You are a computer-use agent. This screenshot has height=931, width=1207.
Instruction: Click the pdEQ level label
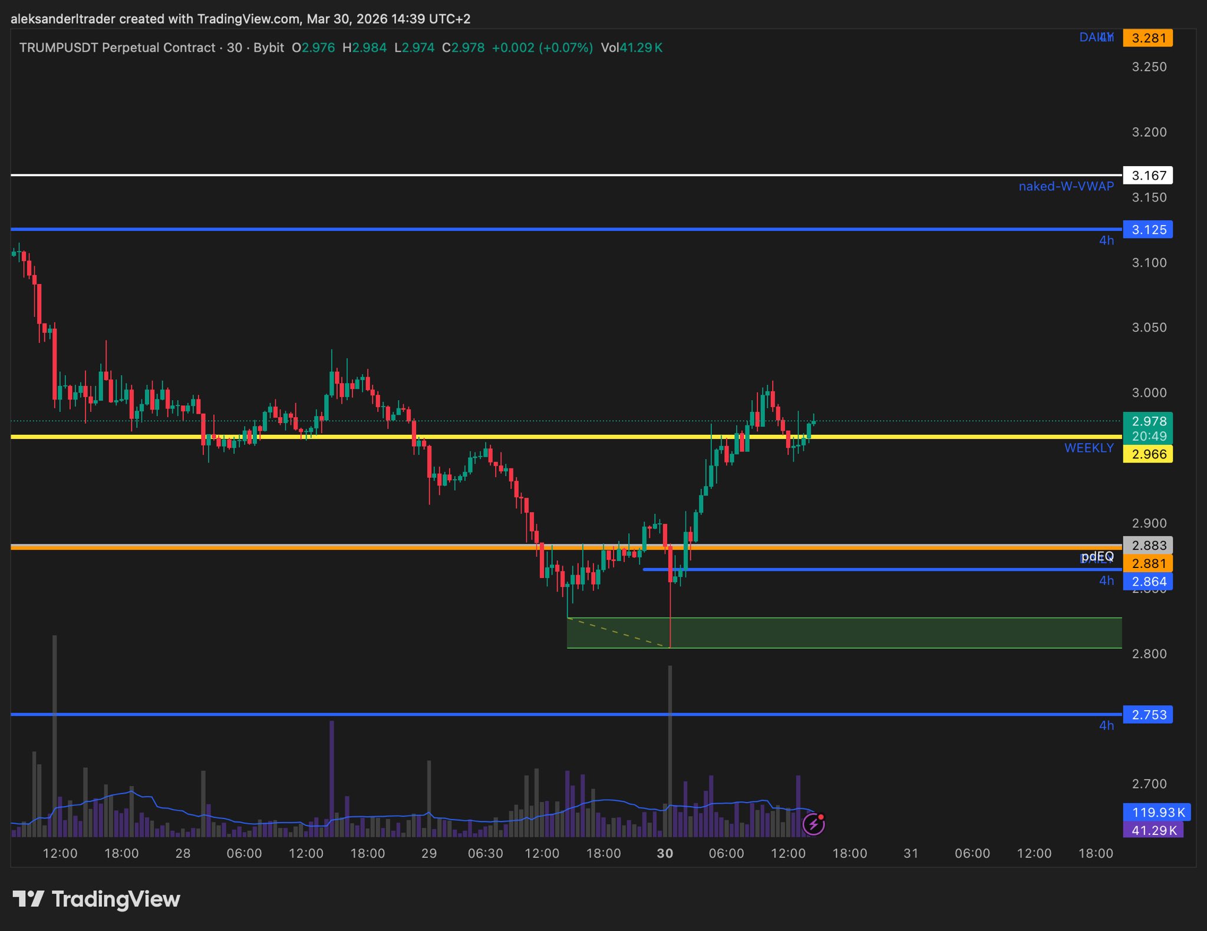point(1097,556)
